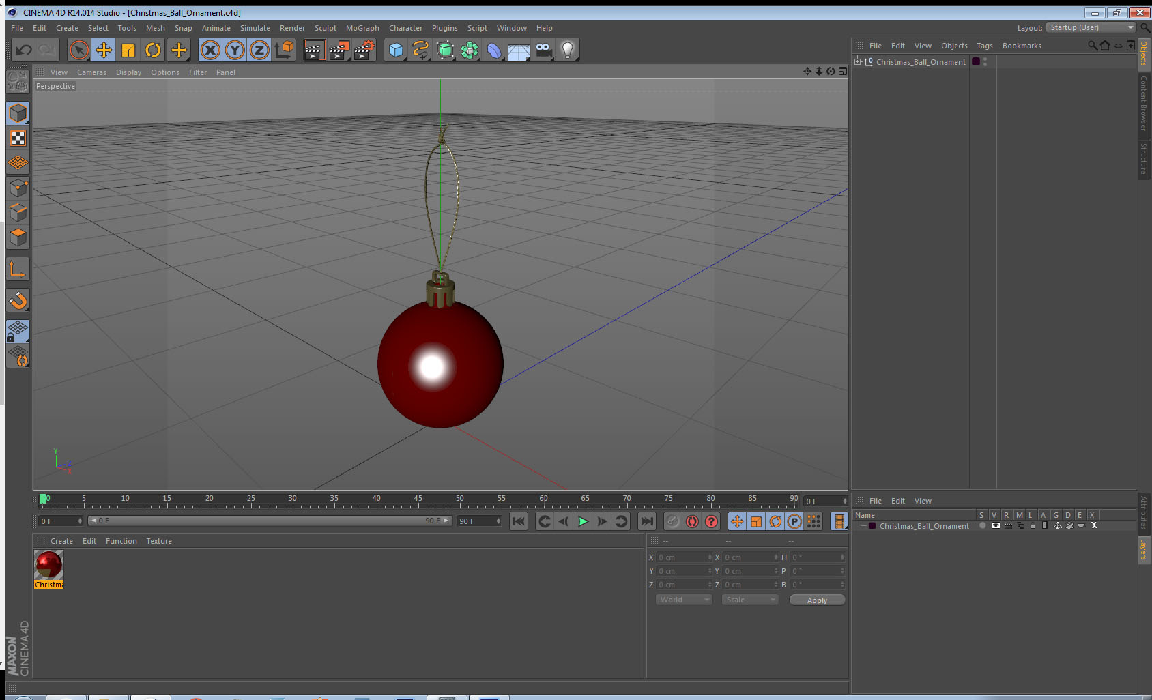
Task: Click the timeline marker at frame 45
Action: coord(418,500)
